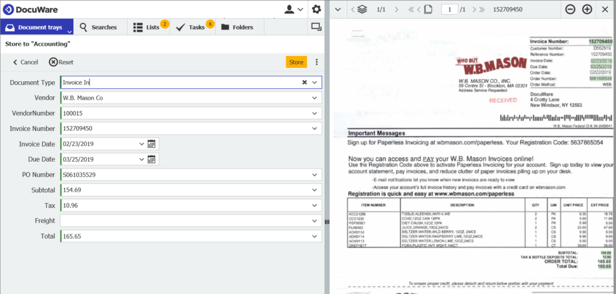Close the document viewer pane
This screenshot has height=294, width=616.
point(604,10)
